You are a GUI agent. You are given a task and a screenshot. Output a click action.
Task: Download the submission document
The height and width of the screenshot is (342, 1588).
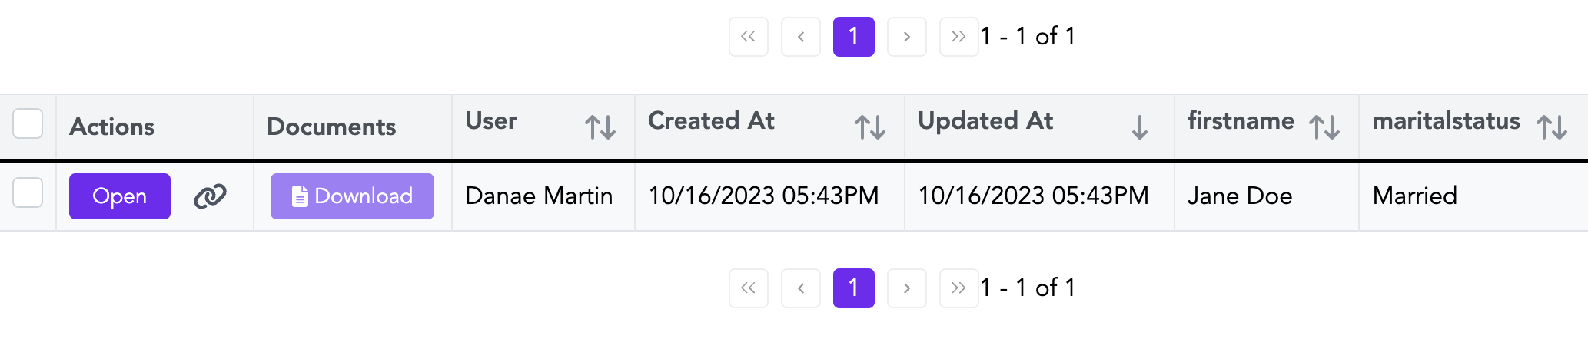coord(352,196)
